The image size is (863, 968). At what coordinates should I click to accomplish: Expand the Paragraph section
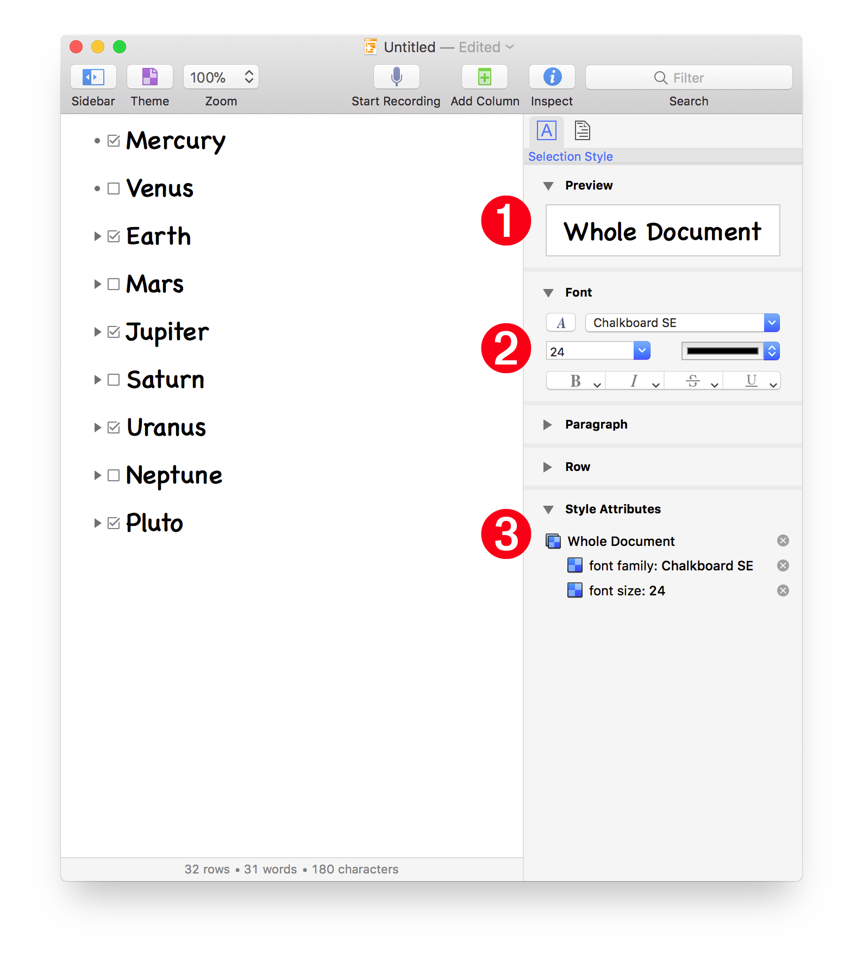[x=548, y=425]
